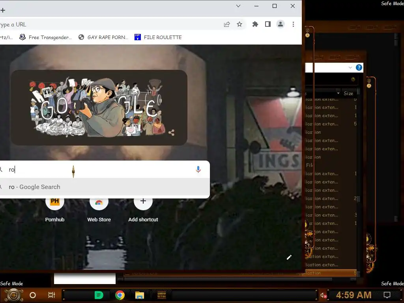This screenshot has width=404, height=303.
Task: Open the Chrome profile avatar menu
Action: click(281, 24)
